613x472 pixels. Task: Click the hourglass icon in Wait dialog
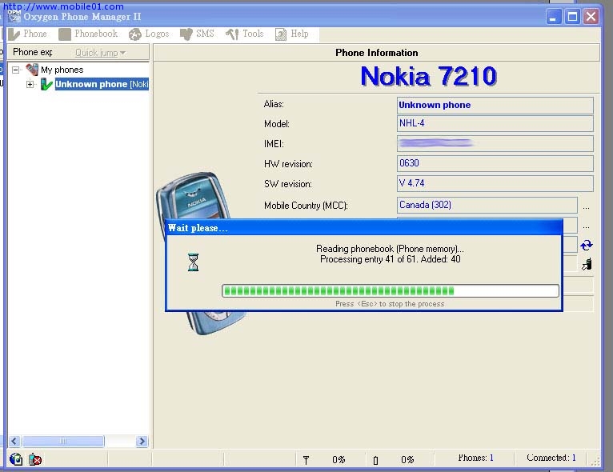193,262
